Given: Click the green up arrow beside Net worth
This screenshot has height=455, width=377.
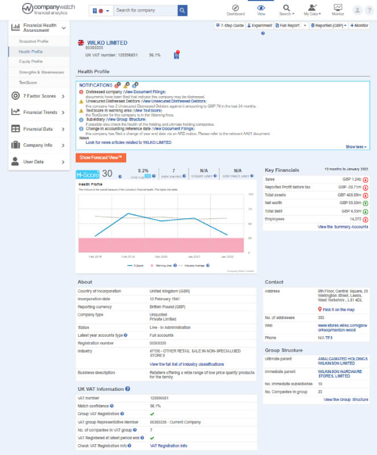Looking at the screenshot, I should pos(366,204).
